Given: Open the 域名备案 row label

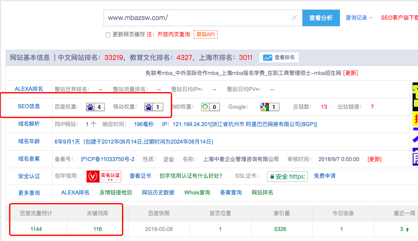Looking at the screenshot, I should (x=29, y=159).
